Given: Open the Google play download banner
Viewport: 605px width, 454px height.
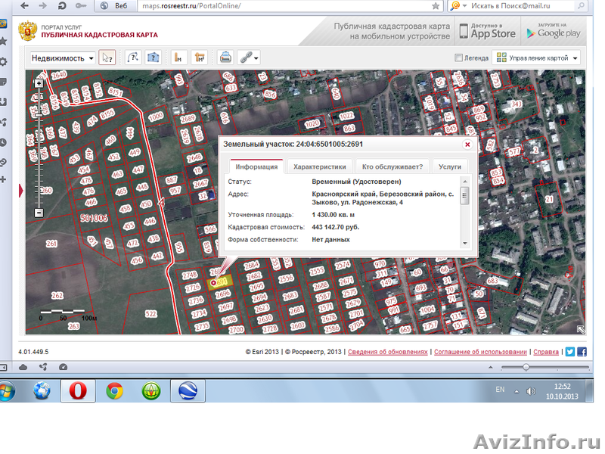Looking at the screenshot, I should 554,31.
